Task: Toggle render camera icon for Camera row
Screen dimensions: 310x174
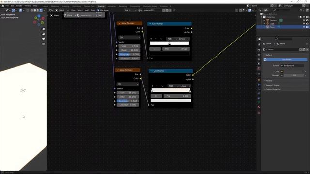Action: [x=307, y=20]
